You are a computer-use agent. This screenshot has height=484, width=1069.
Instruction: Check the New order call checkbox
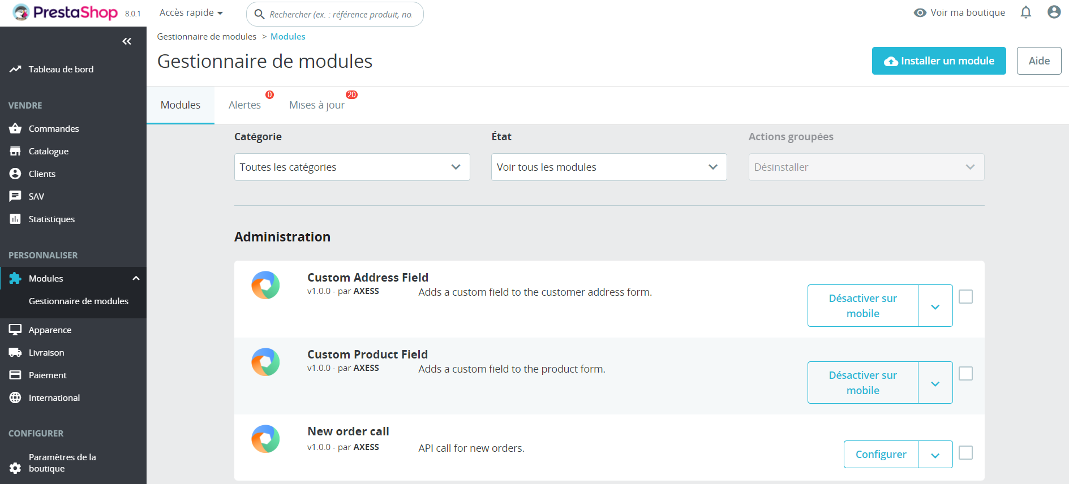coord(965,453)
